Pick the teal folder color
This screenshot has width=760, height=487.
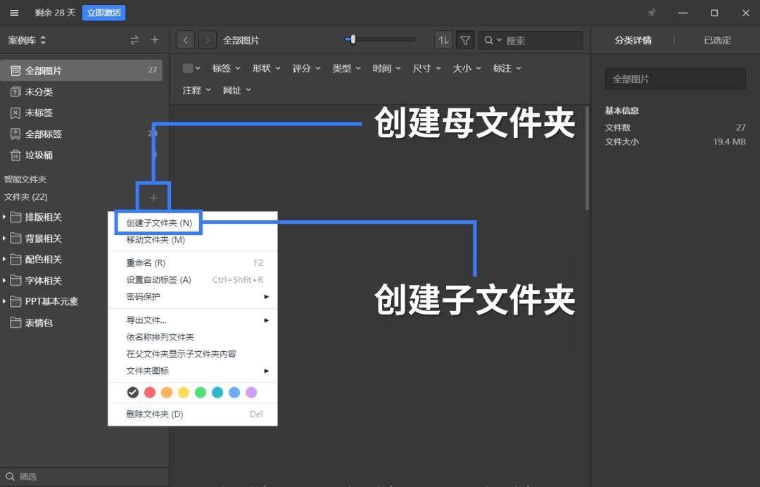pyautogui.click(x=217, y=393)
